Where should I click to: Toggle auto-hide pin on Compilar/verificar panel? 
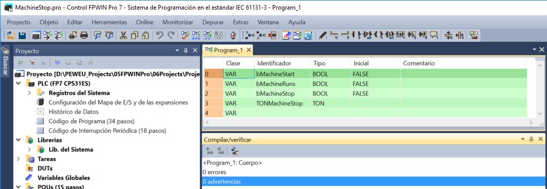click(531, 139)
